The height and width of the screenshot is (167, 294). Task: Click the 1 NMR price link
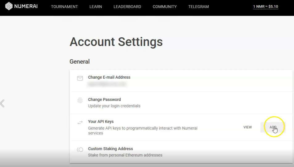coord(266,6)
